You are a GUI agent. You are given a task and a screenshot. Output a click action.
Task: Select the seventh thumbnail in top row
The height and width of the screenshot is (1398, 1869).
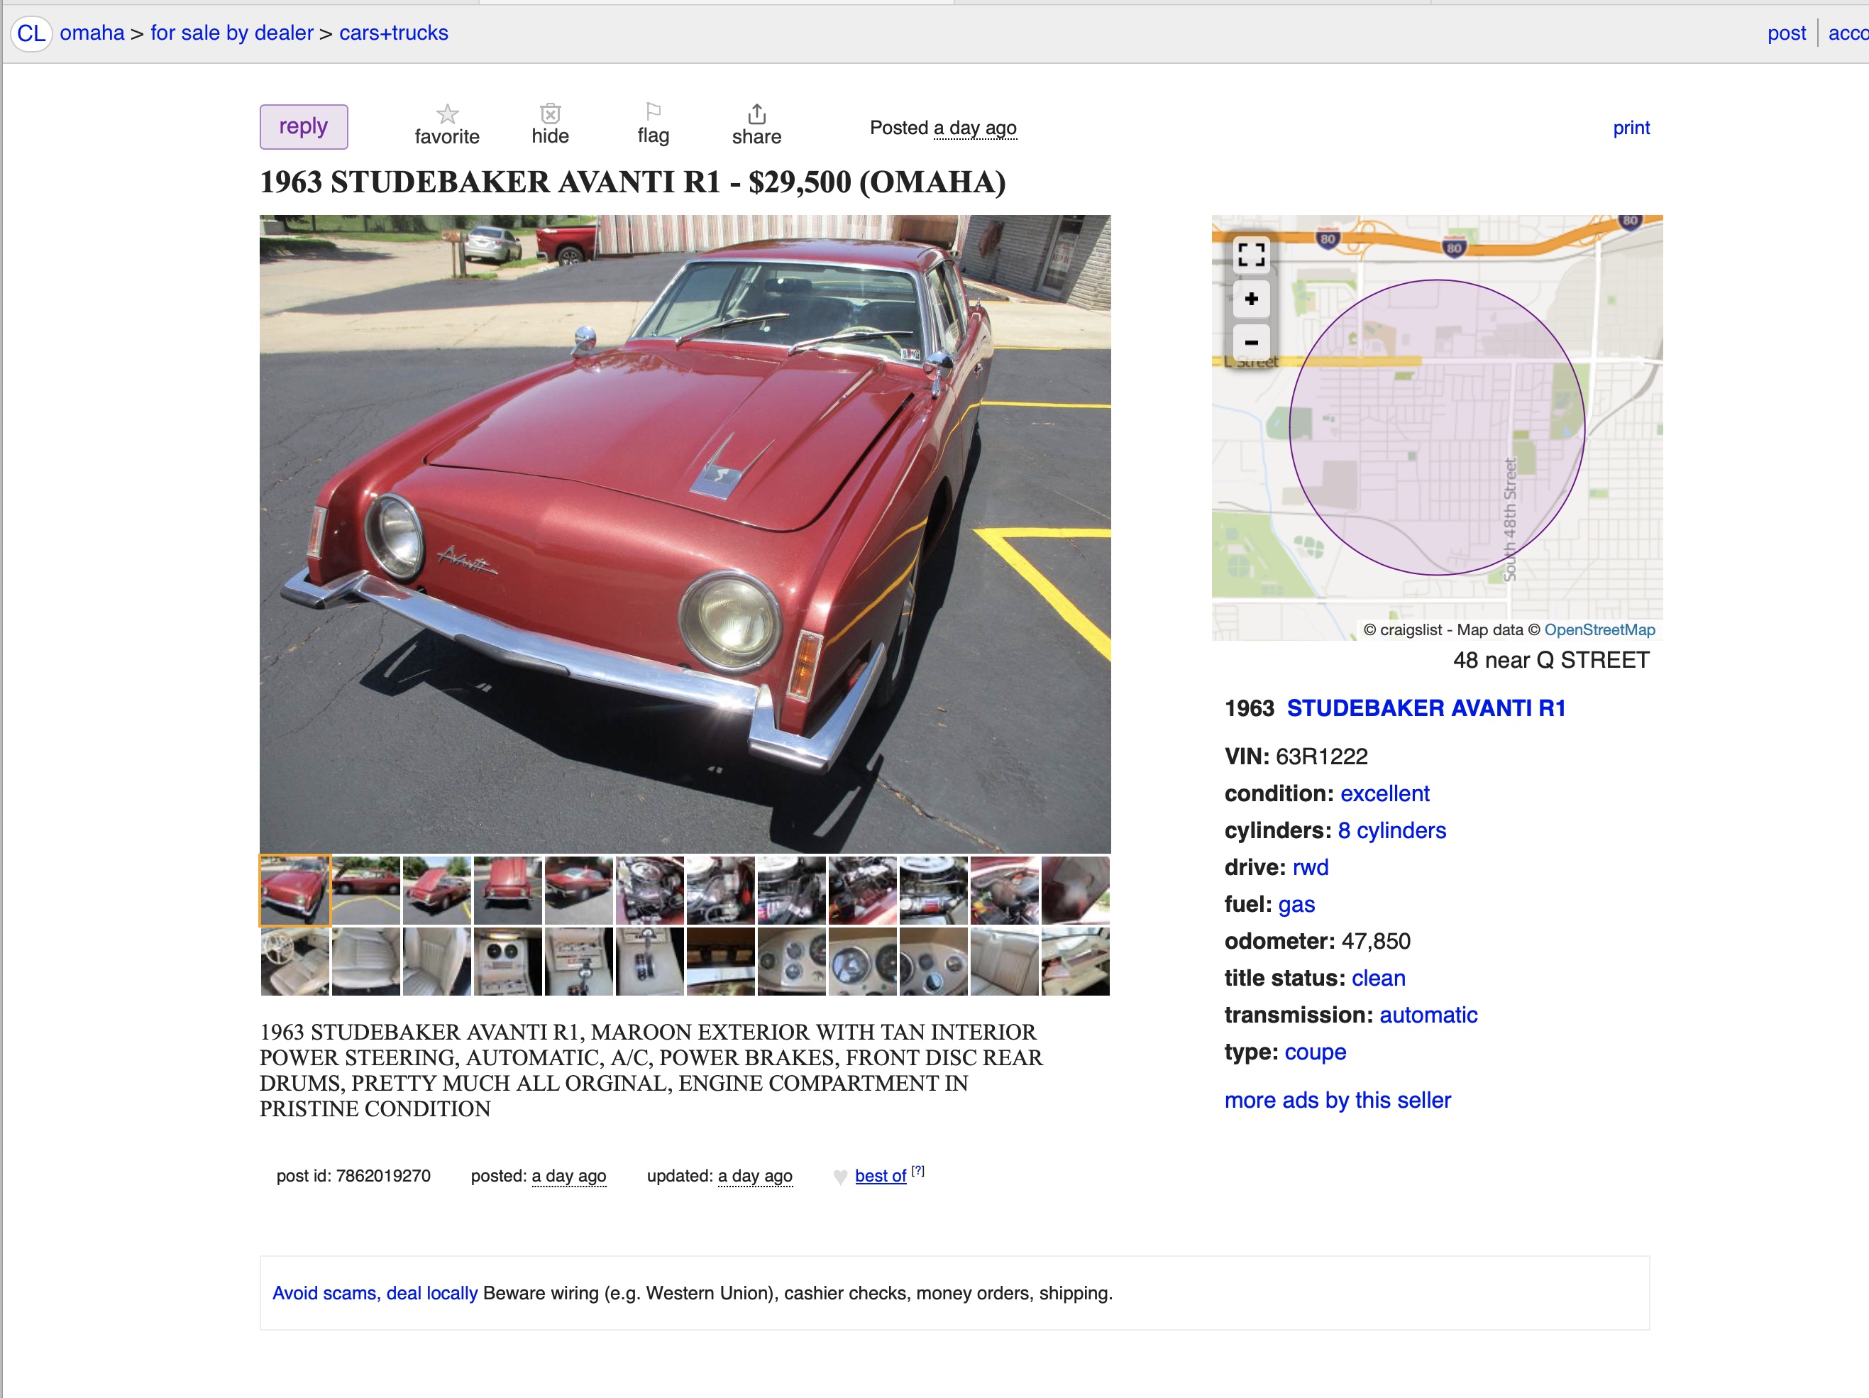[721, 890]
